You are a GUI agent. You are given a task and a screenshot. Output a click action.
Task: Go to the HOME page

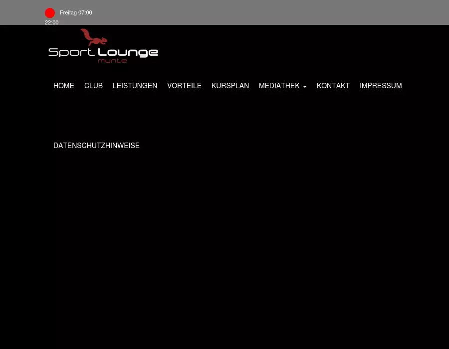pyautogui.click(x=64, y=86)
